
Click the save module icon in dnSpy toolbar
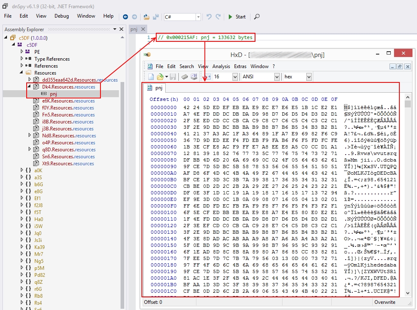[157, 17]
